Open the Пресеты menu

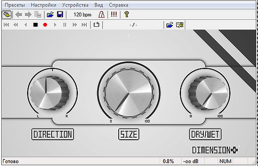click(15, 5)
